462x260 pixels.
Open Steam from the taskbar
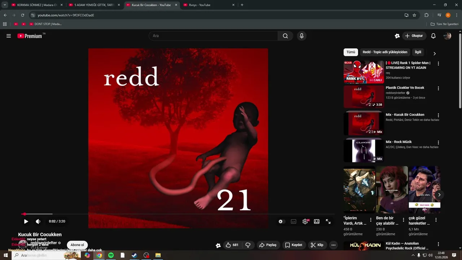coord(134,255)
